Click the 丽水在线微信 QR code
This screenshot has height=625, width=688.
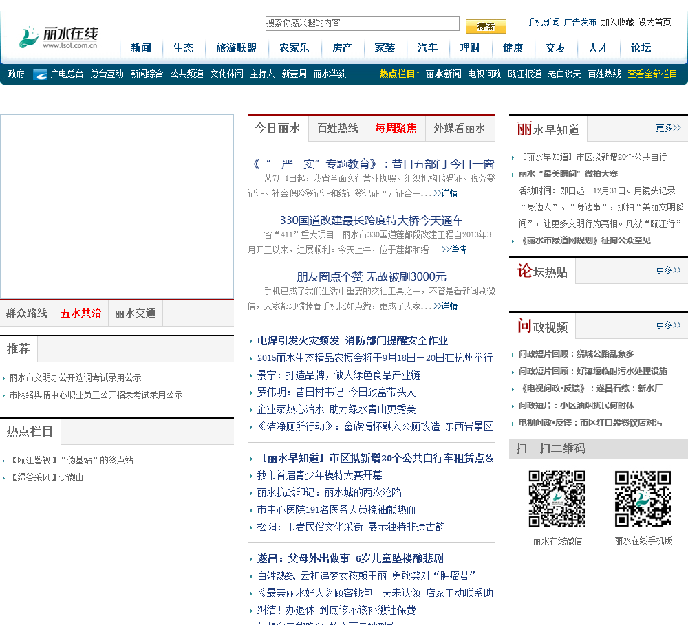click(x=557, y=499)
